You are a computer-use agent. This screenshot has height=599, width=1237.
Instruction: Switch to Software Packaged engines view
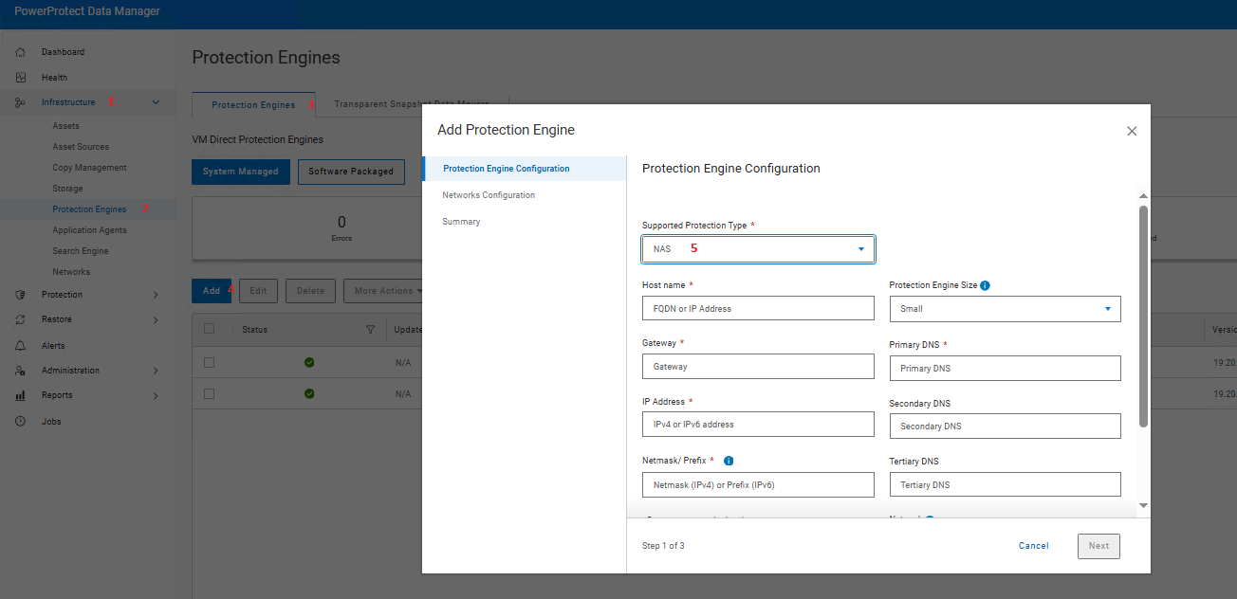coord(351,172)
